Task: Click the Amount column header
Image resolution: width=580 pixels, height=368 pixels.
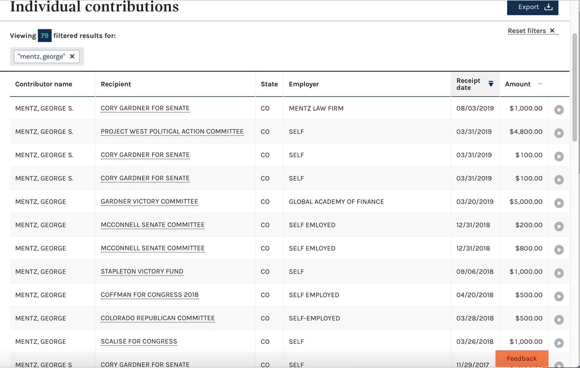Action: 518,84
